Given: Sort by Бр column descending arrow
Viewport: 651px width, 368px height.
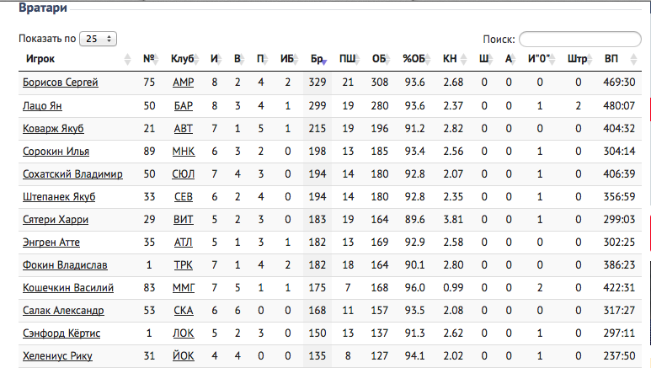Looking at the screenshot, I should coord(324,61).
